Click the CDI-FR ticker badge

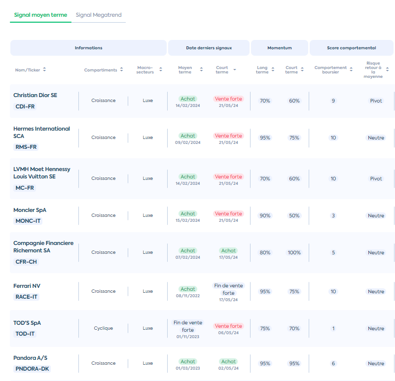(25, 106)
